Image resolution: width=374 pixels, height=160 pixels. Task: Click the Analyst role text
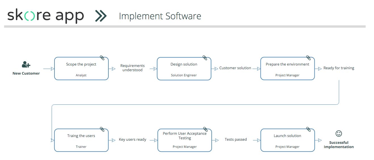coord(81,75)
